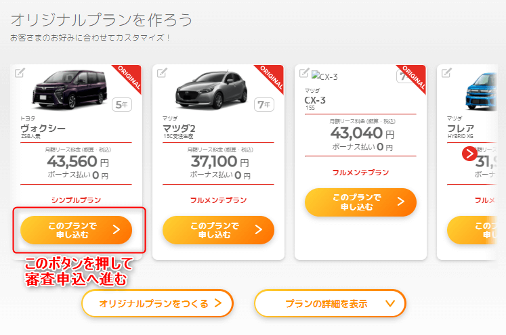The image size is (506, 335).
Task: Click the edit pencil icon on the フレア card
Action: click(446, 73)
